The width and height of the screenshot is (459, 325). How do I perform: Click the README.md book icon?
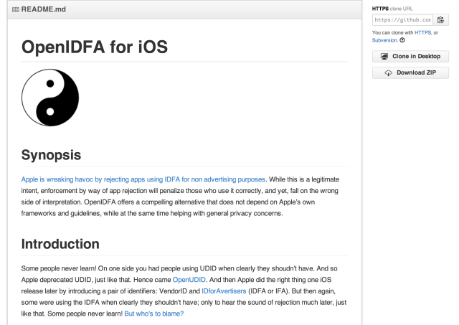point(16,7)
